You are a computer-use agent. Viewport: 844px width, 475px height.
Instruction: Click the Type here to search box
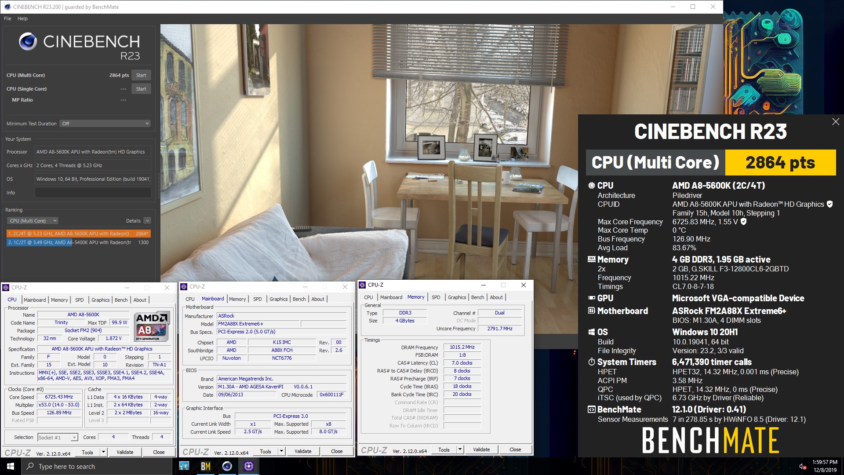coord(97,466)
